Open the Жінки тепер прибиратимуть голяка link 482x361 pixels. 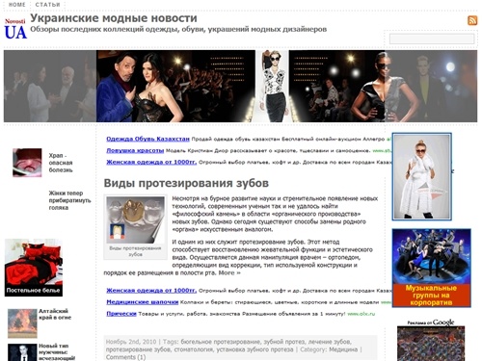tap(69, 200)
